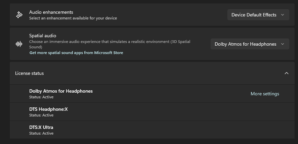Click the Audio enhancements sparkle icon
The width and height of the screenshot is (298, 144).
click(x=19, y=15)
